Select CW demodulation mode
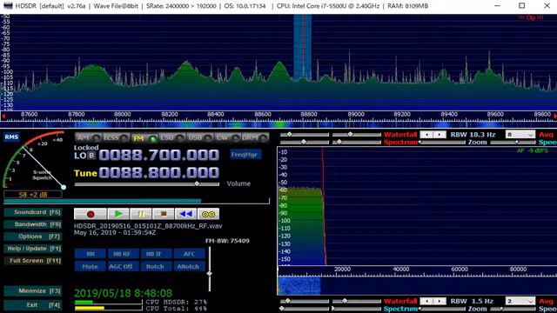The width and height of the screenshot is (557, 313). pyautogui.click(x=227, y=137)
